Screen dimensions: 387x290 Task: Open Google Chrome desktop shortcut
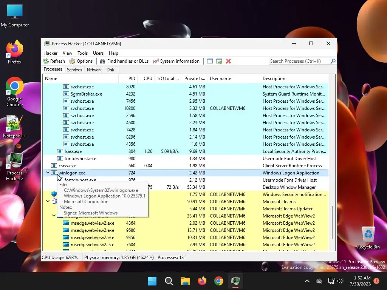click(x=15, y=92)
